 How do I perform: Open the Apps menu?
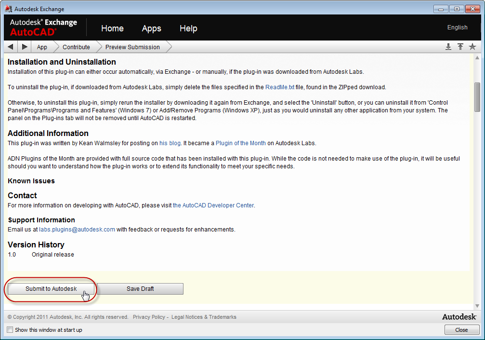click(151, 28)
